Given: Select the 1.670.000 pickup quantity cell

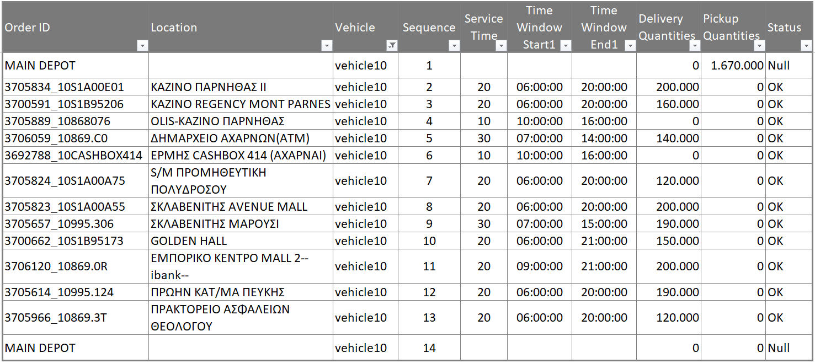Looking at the screenshot, I should pos(733,66).
